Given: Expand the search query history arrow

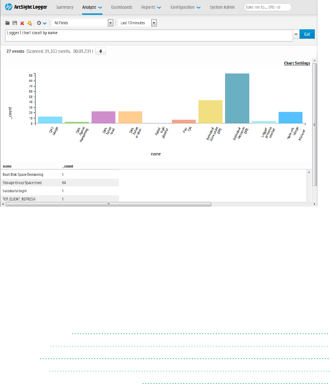Looking at the screenshot, I should [x=296, y=34].
